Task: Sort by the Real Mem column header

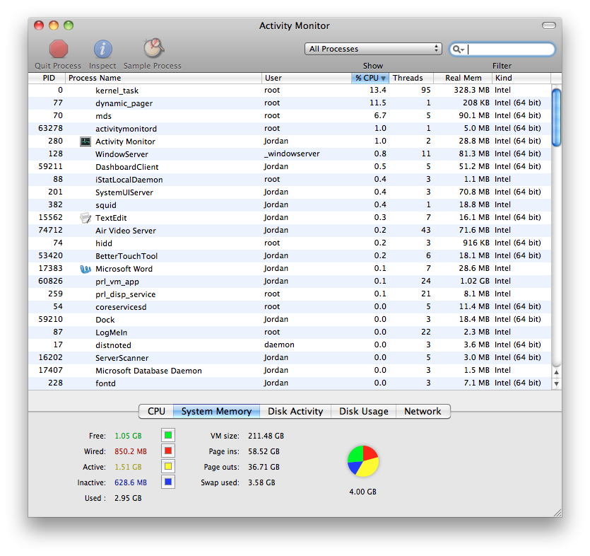Action: coord(463,78)
